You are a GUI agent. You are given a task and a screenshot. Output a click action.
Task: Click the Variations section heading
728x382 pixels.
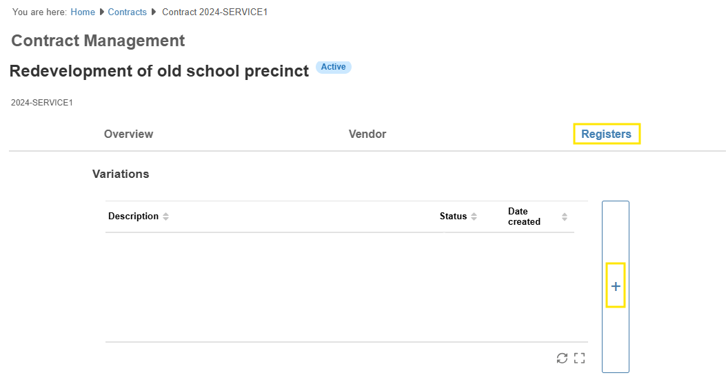pyautogui.click(x=121, y=174)
